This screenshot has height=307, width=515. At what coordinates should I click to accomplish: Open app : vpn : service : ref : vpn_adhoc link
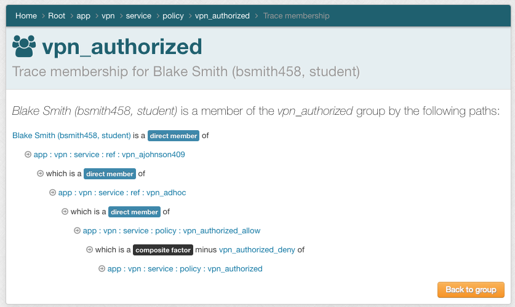coord(122,193)
